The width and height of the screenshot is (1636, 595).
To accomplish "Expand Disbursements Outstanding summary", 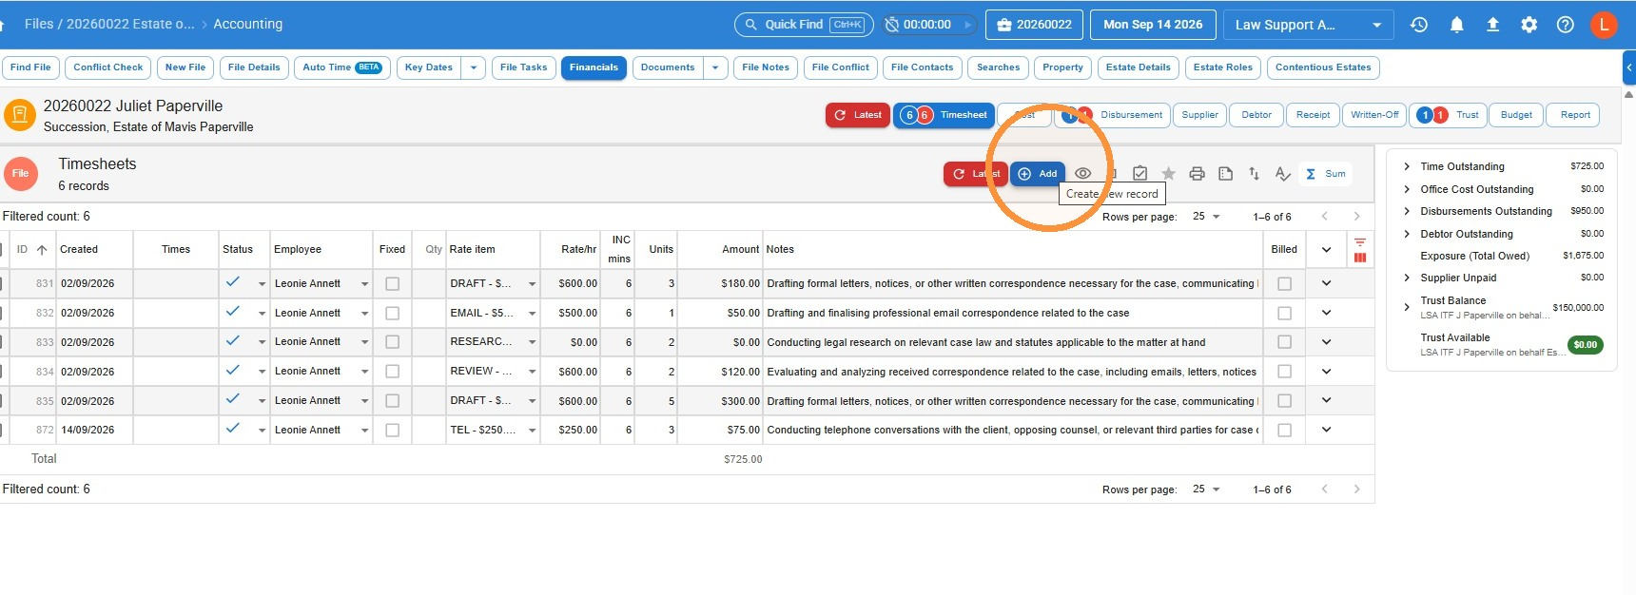I will (1407, 211).
